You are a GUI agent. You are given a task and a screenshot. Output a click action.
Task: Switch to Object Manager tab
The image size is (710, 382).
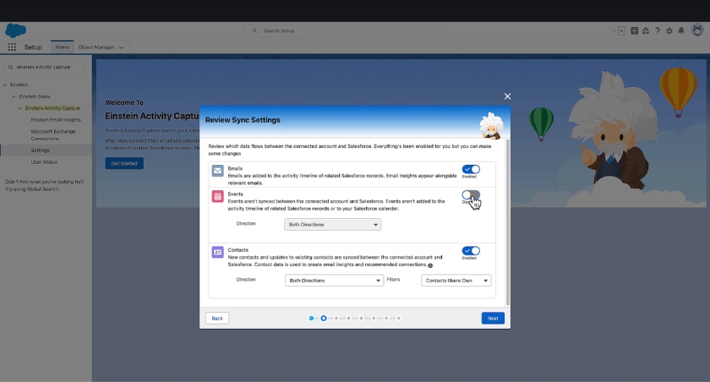[x=96, y=47]
